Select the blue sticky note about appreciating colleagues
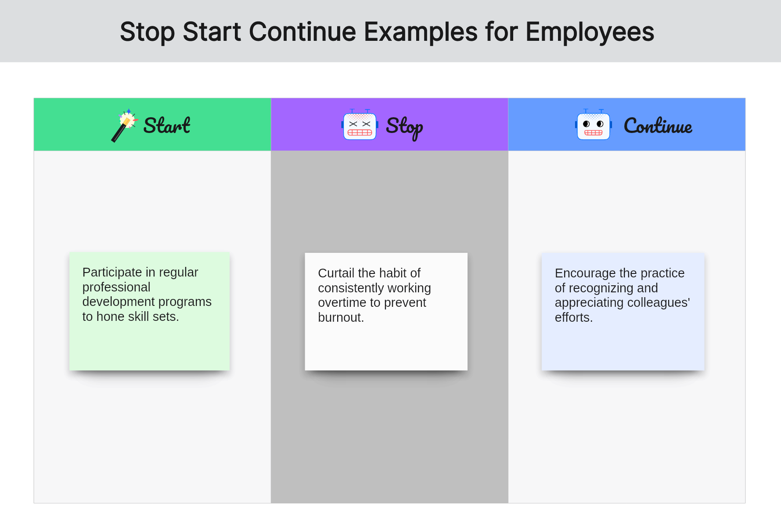The height and width of the screenshot is (532, 781). 623,312
